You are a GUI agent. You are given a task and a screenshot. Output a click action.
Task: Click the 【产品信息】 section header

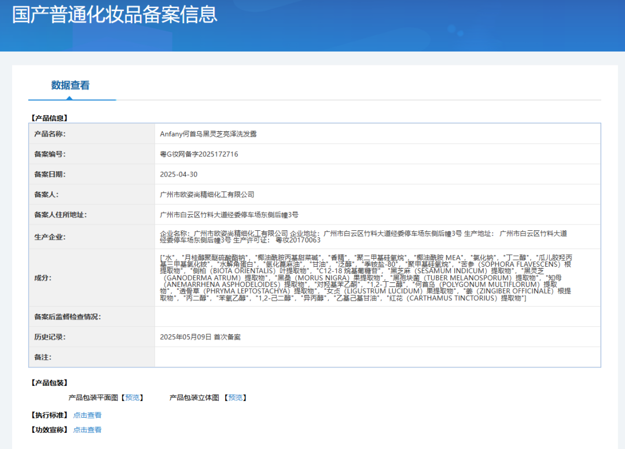click(x=49, y=116)
